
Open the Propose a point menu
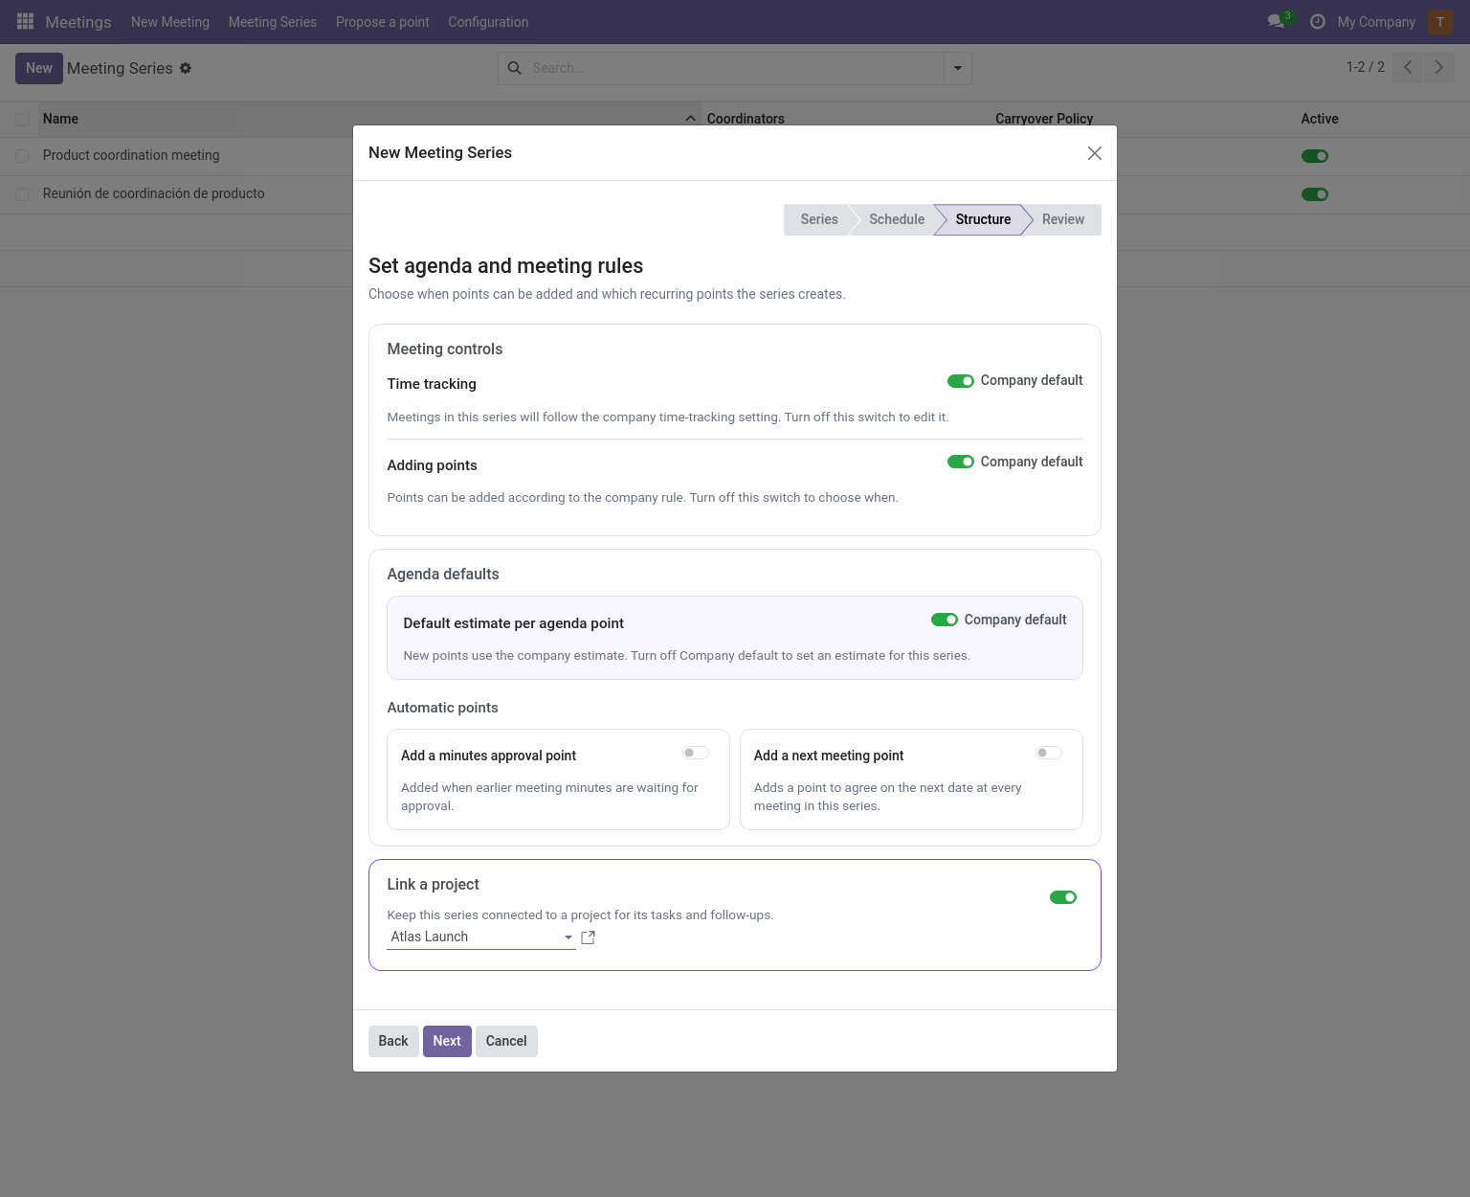click(383, 22)
